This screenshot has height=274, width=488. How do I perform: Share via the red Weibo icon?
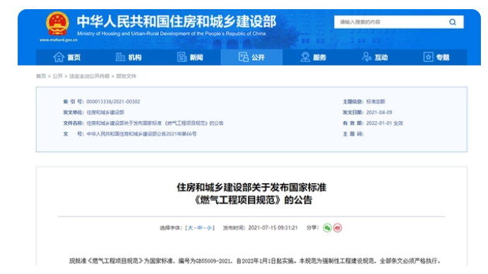[x=338, y=228]
